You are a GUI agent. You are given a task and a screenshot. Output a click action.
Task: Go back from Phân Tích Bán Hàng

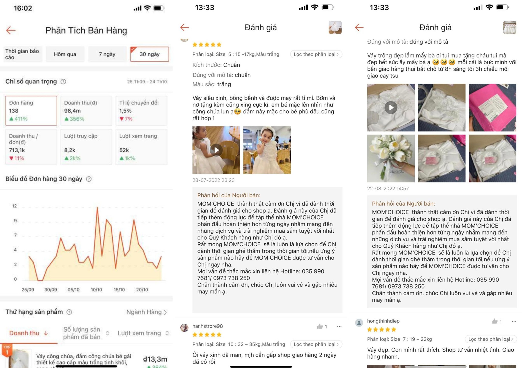tap(11, 30)
